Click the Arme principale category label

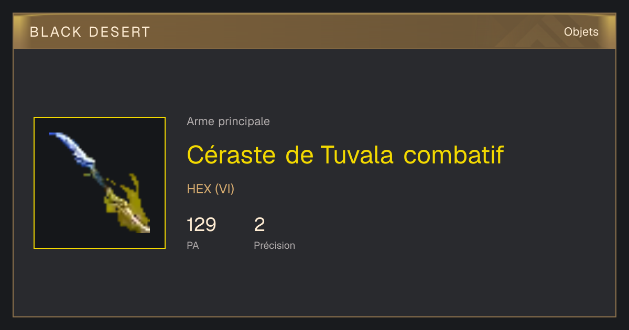coord(228,122)
